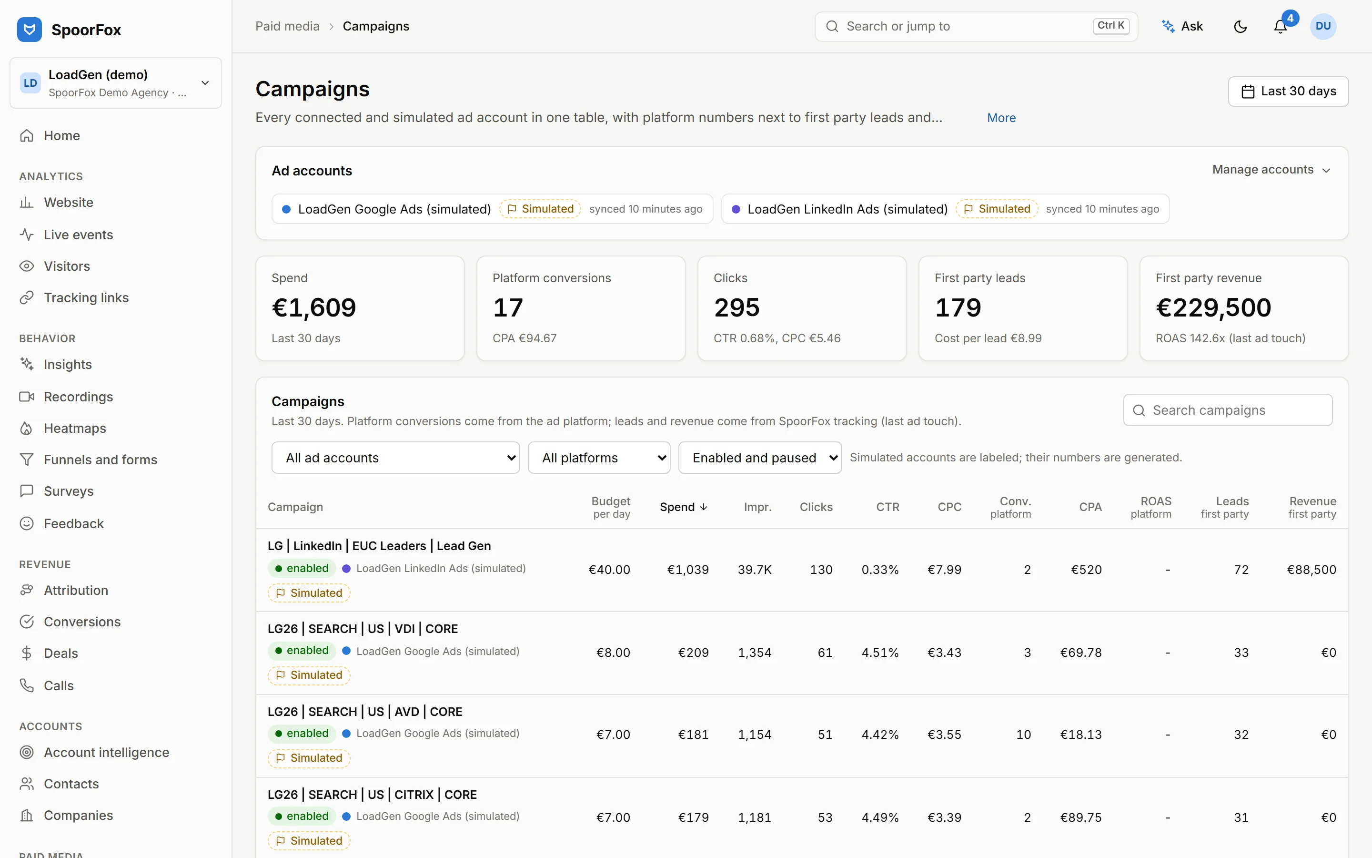The image size is (1372, 858).
Task: Focus the Search or jump to field
Action: tap(976, 27)
